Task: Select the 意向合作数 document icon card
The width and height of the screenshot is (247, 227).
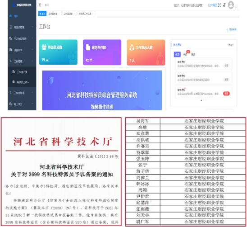Action: [x=88, y=47]
